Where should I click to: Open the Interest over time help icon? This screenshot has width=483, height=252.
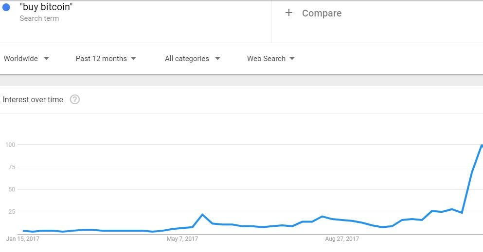[x=75, y=99]
